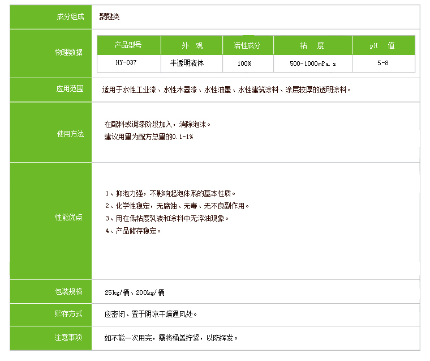Select the 5-8 pH value cell
430x361 pixels.
(382, 63)
